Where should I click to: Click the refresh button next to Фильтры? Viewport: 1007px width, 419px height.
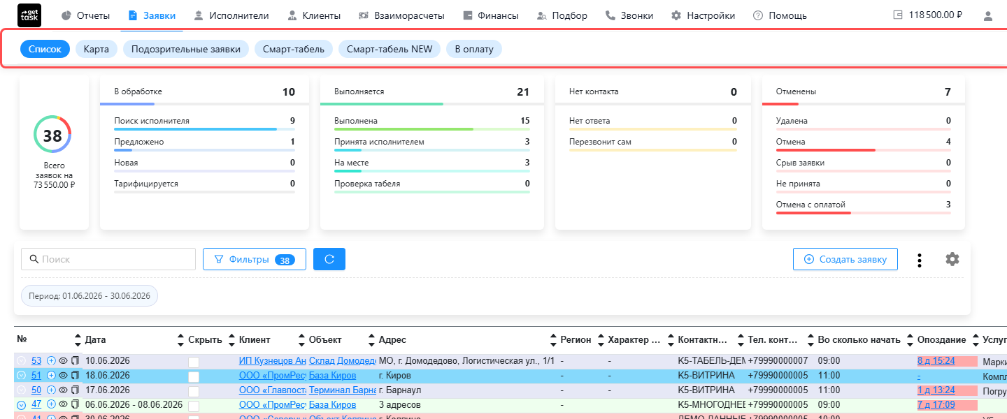(x=329, y=259)
